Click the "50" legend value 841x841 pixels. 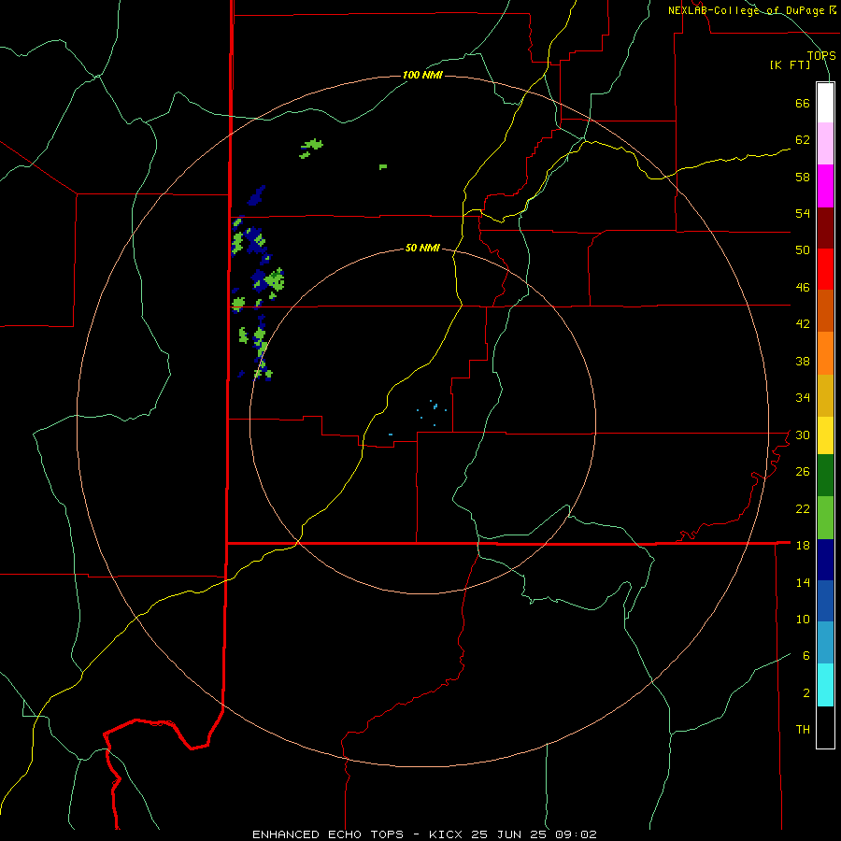click(x=803, y=250)
